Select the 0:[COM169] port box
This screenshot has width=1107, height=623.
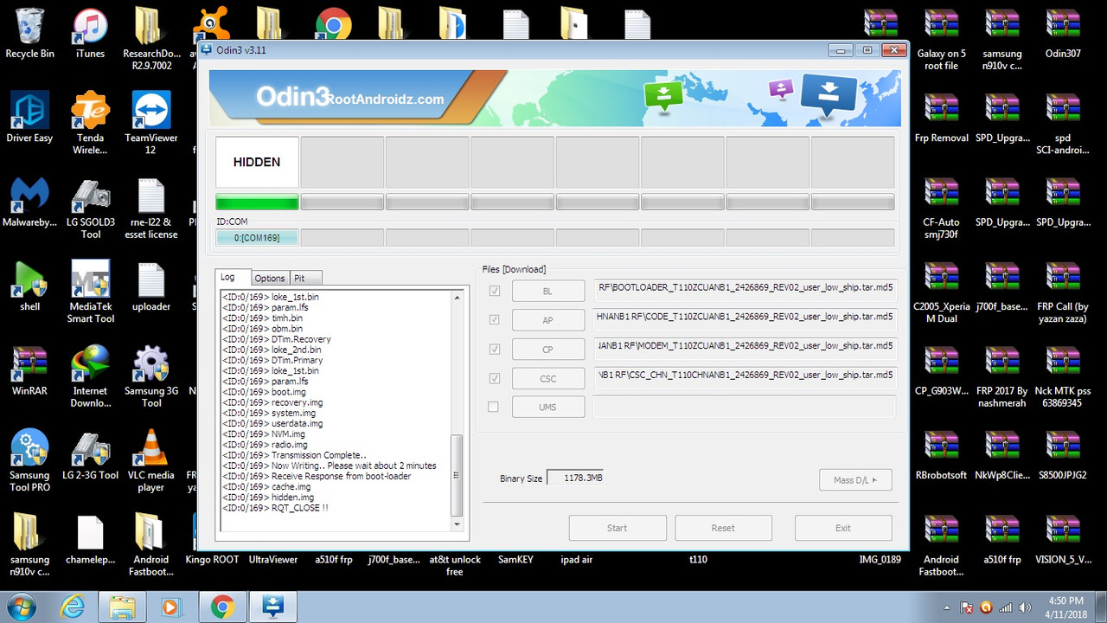[x=257, y=237]
